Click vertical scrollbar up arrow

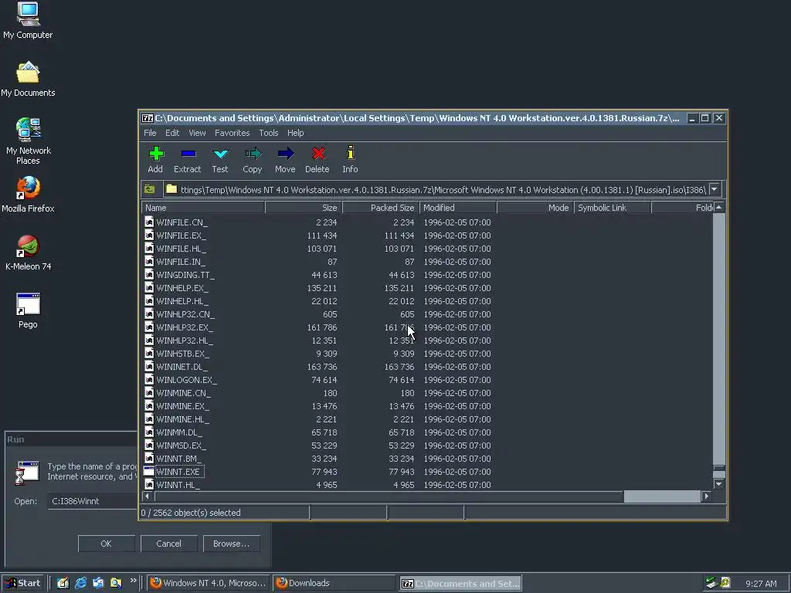[x=719, y=207]
